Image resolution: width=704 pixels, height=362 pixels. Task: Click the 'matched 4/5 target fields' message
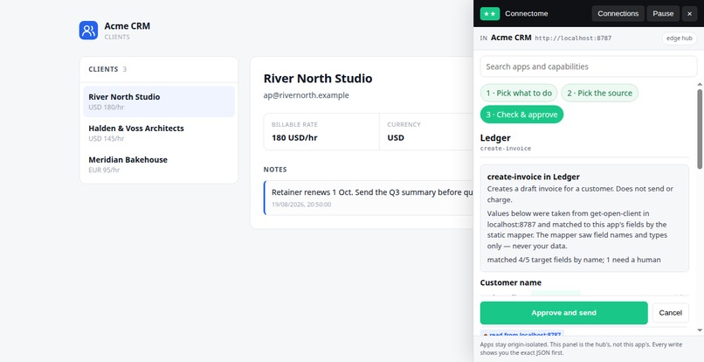click(574, 260)
